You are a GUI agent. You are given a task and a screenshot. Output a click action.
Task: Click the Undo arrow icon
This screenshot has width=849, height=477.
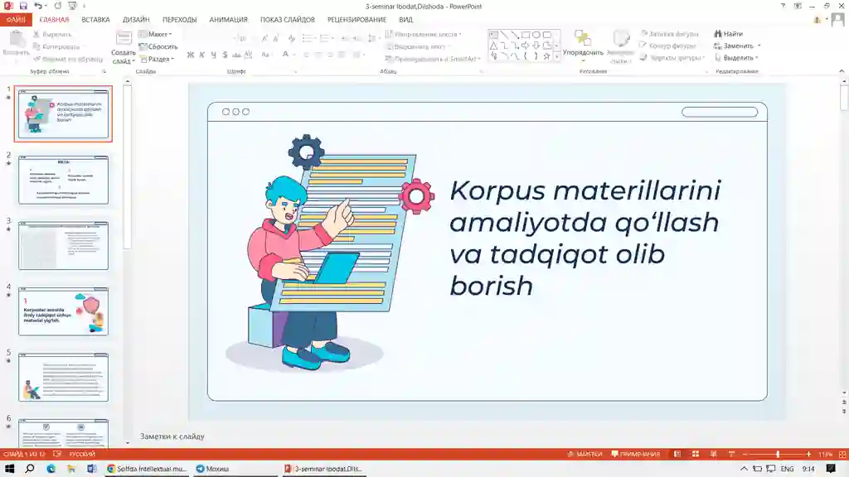click(x=37, y=6)
